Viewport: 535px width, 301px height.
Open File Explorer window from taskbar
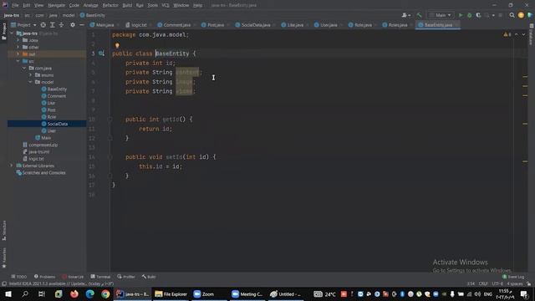tap(171, 293)
